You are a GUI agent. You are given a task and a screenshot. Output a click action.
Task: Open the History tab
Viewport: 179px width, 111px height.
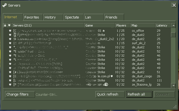[53, 17]
